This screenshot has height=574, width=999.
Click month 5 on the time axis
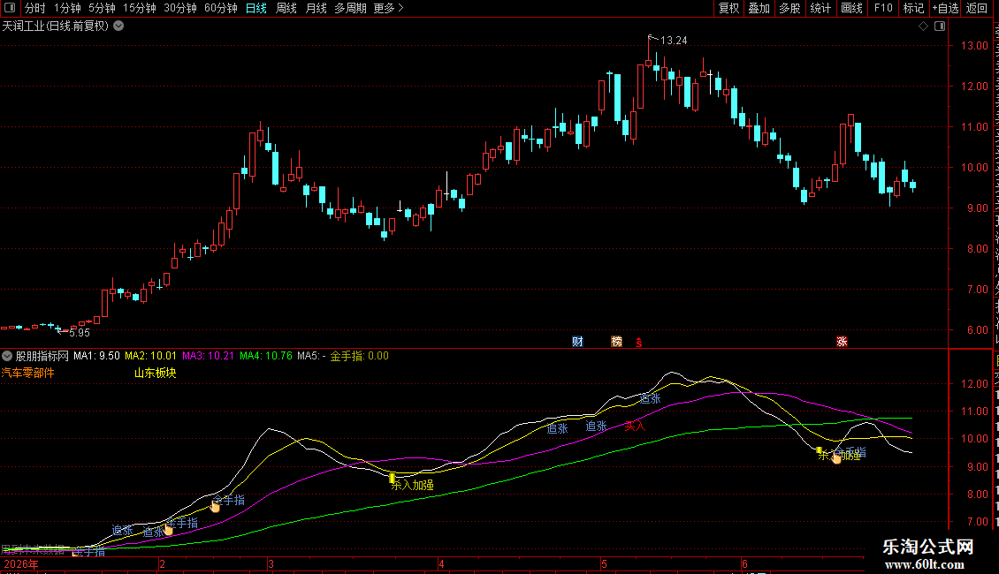coord(604,563)
